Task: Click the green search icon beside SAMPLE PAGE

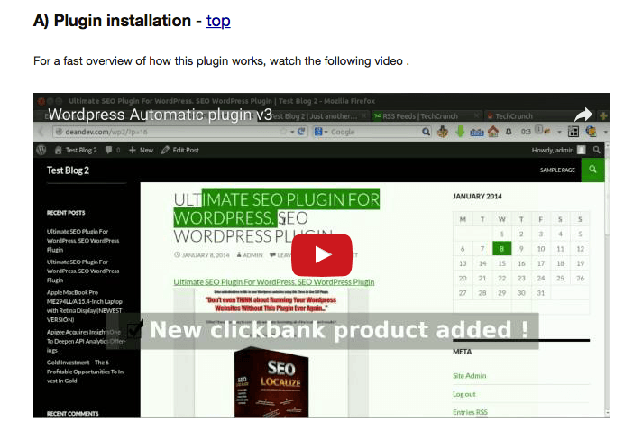Action: [592, 170]
